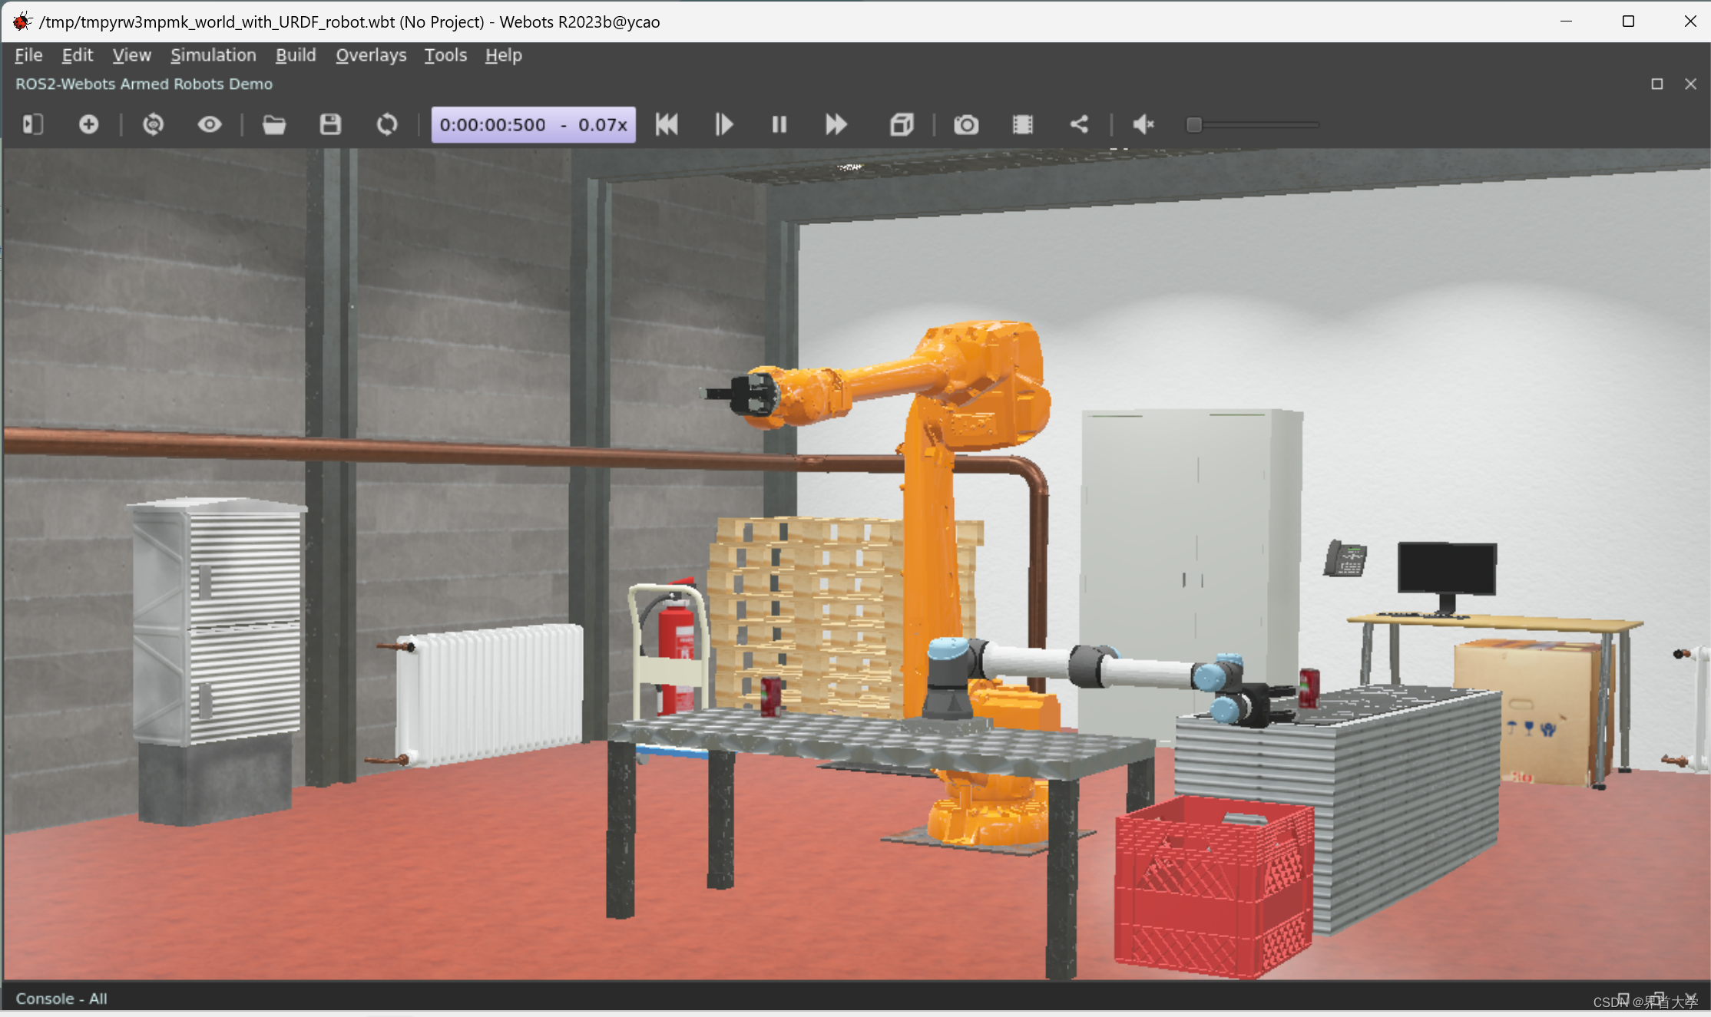Run simulation in fast mode

[836, 124]
